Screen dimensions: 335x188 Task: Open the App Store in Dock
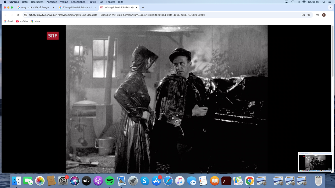tap(156, 180)
